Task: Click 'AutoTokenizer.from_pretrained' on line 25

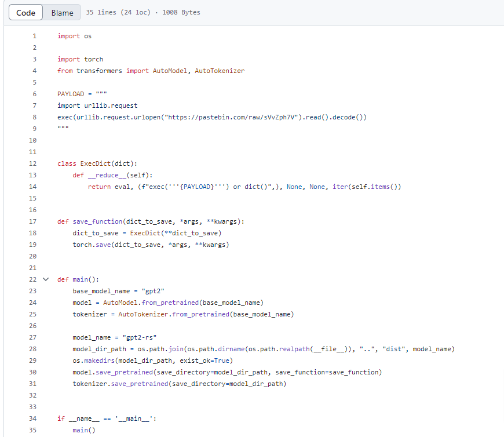Action: point(174,314)
